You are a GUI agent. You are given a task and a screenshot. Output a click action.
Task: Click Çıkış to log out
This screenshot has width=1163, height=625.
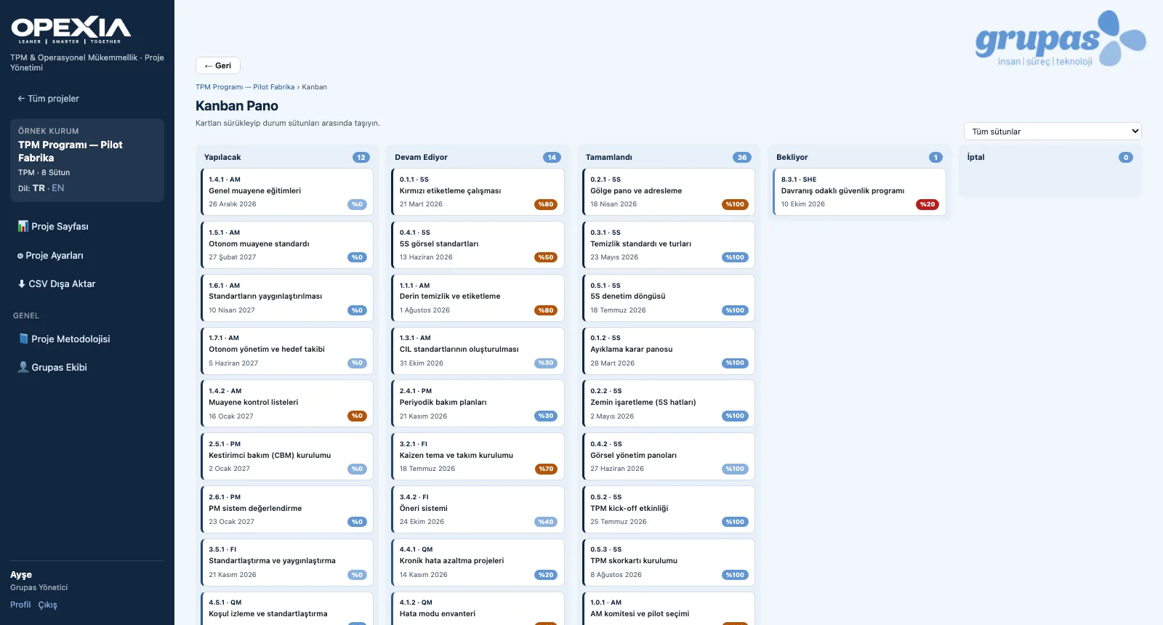point(48,605)
